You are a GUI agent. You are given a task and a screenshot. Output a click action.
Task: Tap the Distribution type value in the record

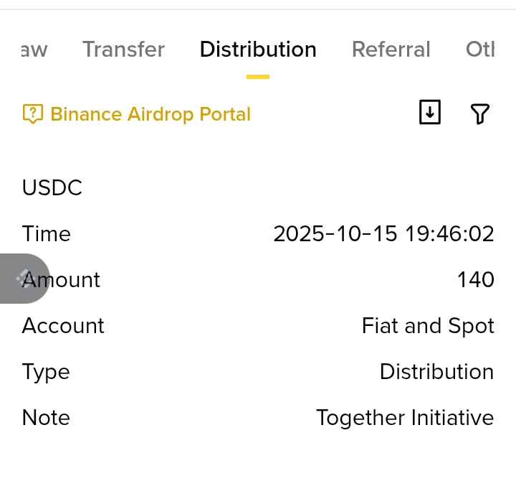(x=436, y=372)
